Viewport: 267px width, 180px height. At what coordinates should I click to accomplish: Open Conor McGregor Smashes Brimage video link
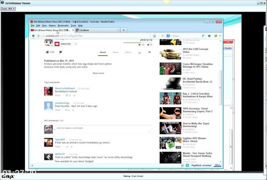point(197,66)
